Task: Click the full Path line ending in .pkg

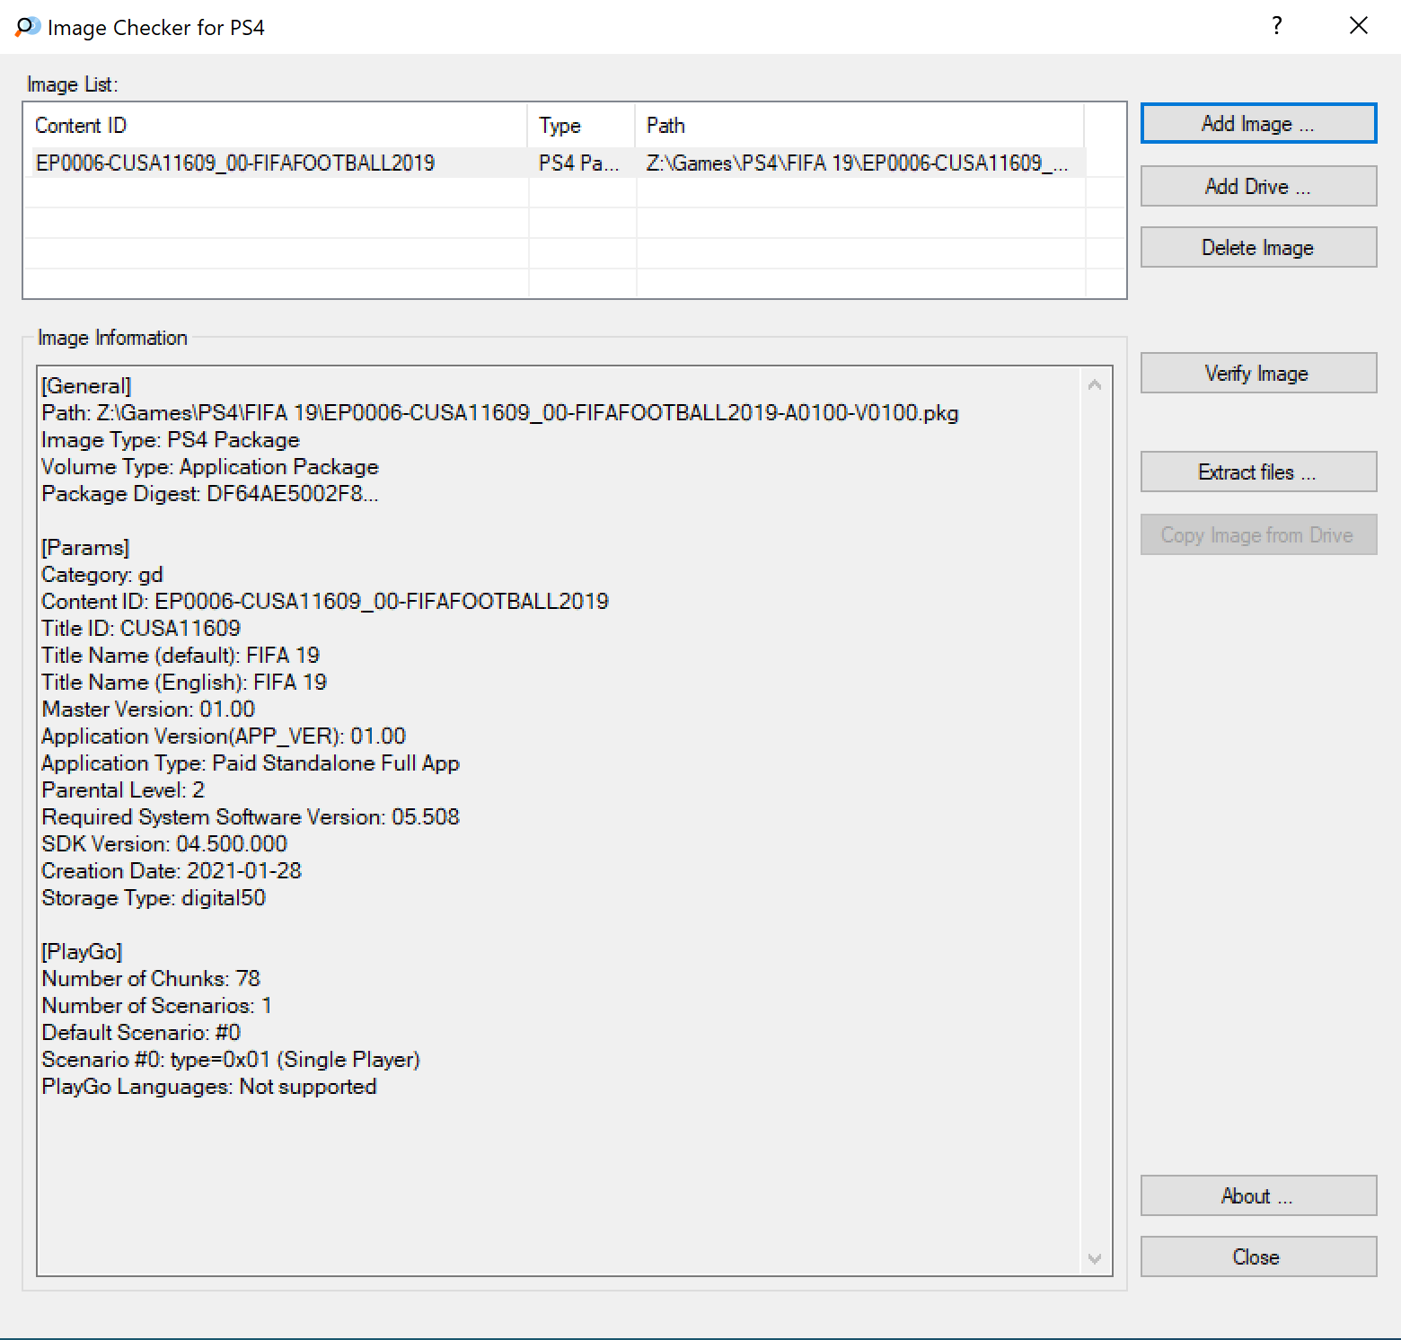Action: 500,413
